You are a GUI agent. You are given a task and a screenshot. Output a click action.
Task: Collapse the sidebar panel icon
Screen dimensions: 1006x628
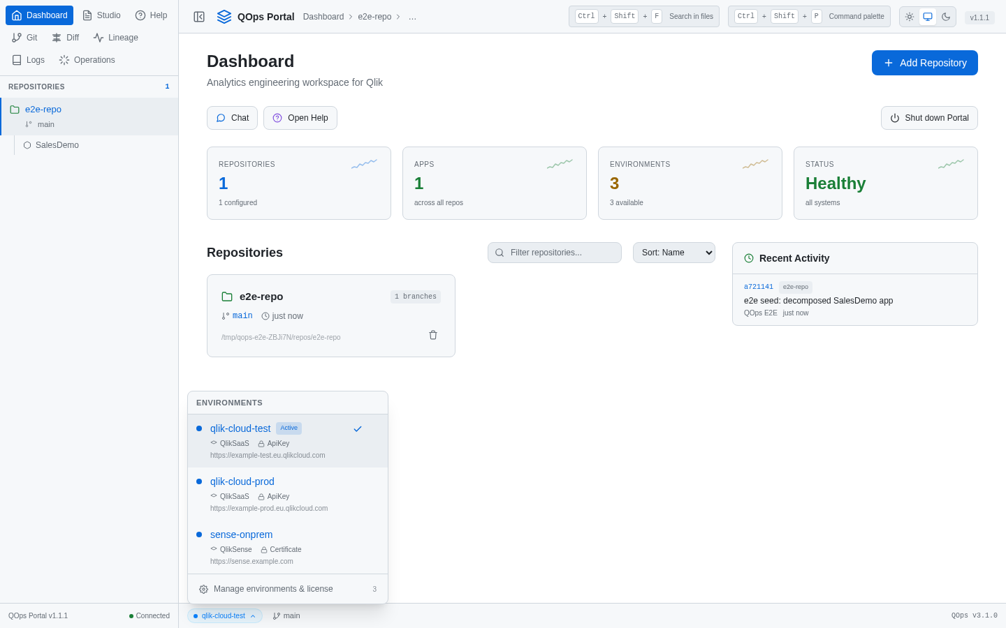click(199, 17)
